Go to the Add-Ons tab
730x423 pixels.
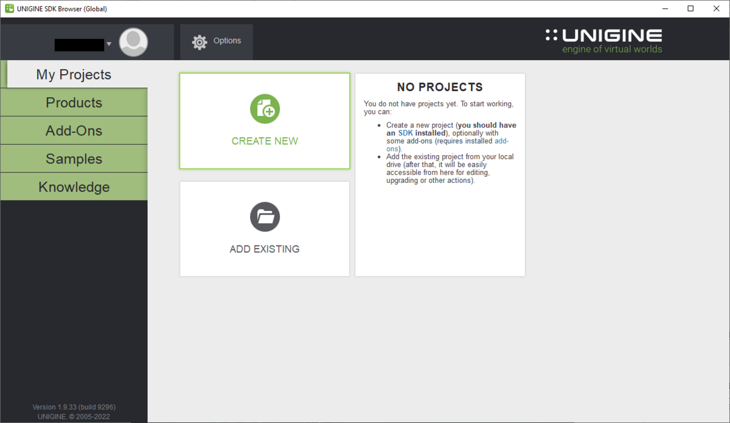[x=74, y=131]
